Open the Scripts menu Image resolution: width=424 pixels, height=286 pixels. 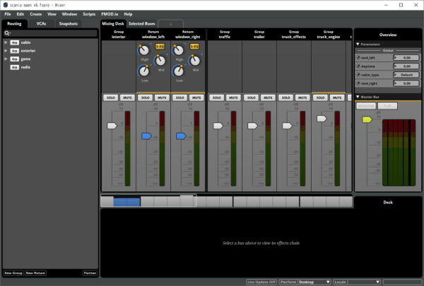click(89, 14)
